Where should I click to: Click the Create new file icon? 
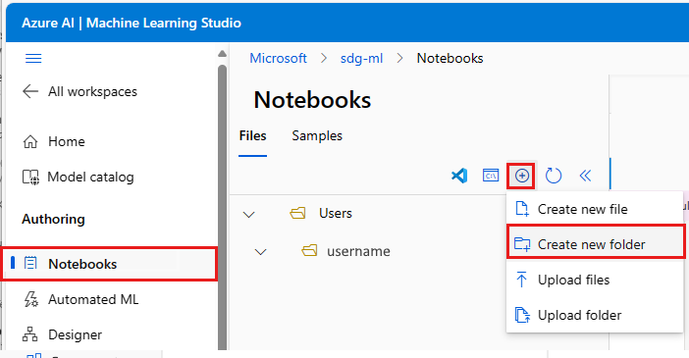(x=522, y=209)
